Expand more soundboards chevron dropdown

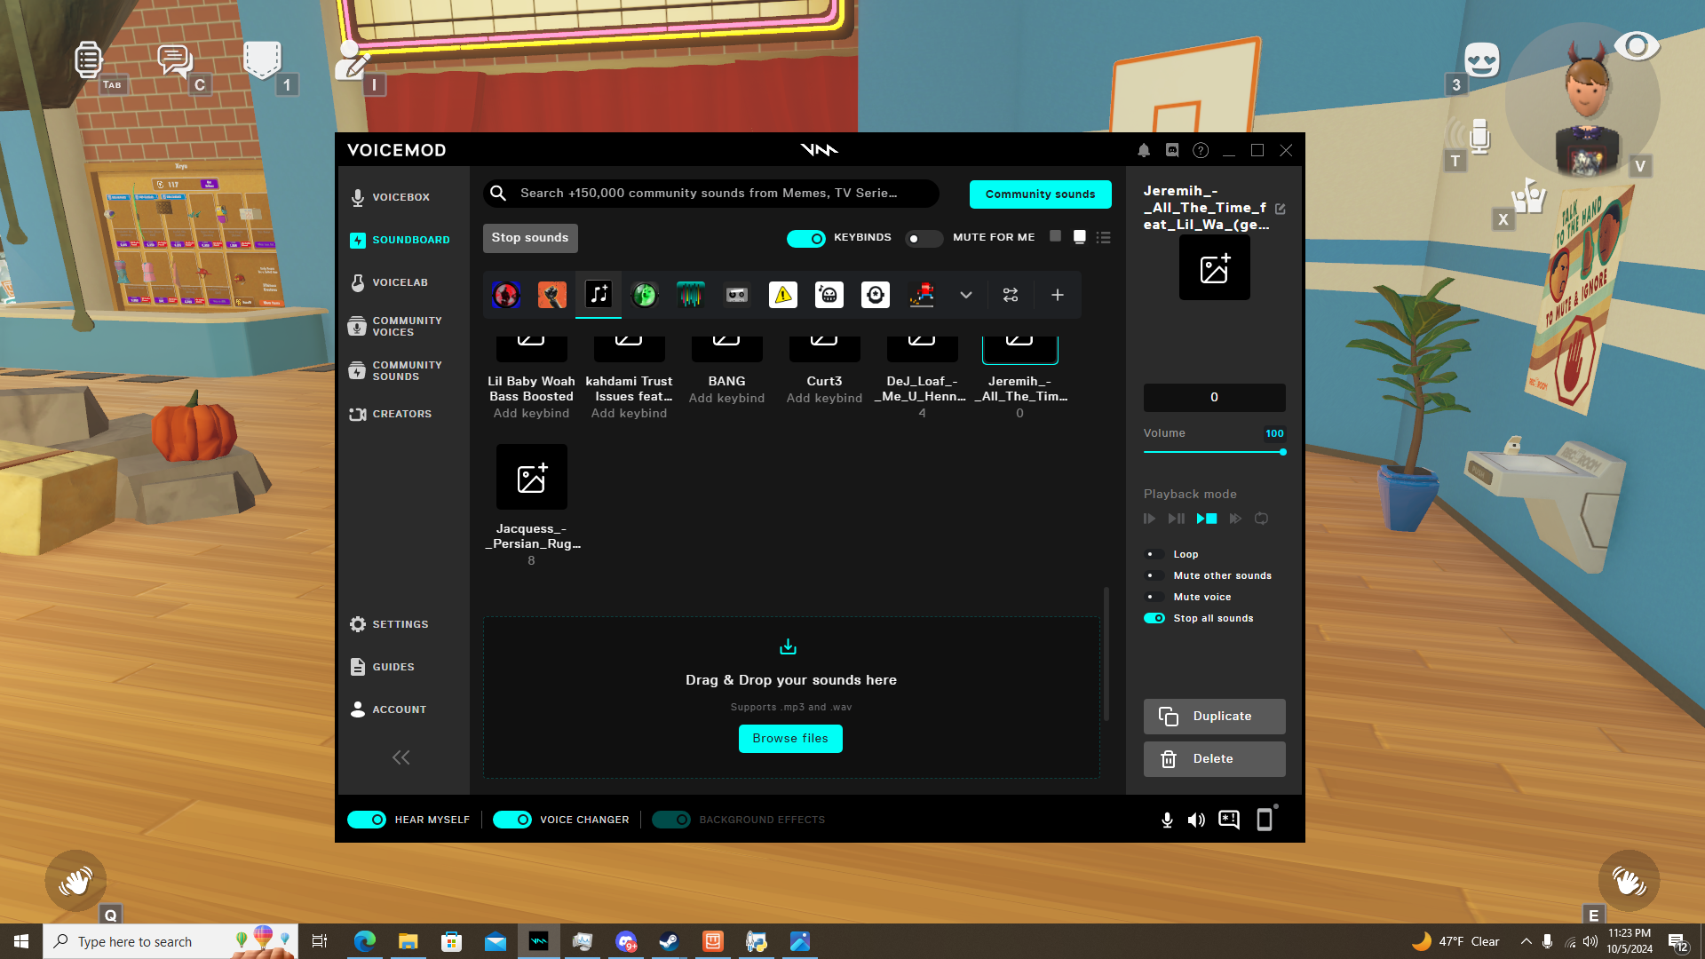click(965, 295)
